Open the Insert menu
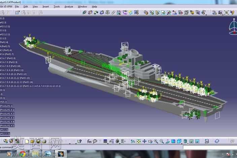The image size is (237, 158). pyautogui.click(x=46, y=7)
